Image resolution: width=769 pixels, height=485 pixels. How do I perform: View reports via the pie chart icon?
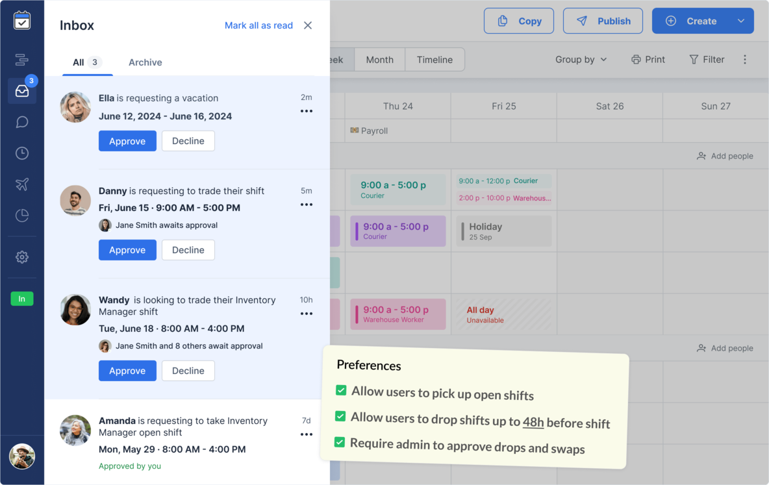[21, 215]
